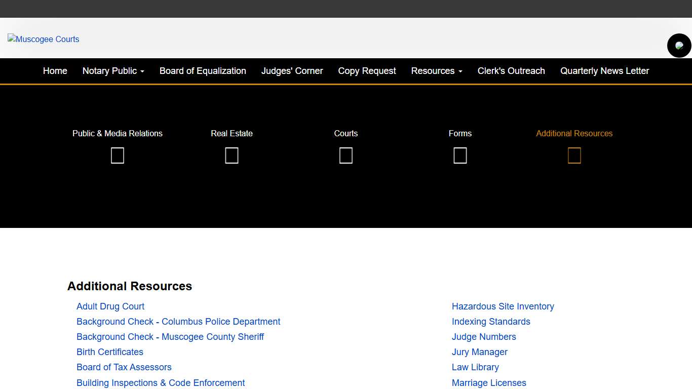Viewport: 692px width, 389px height.
Task: Select the Public & Media Relations category icon
Action: [117, 155]
